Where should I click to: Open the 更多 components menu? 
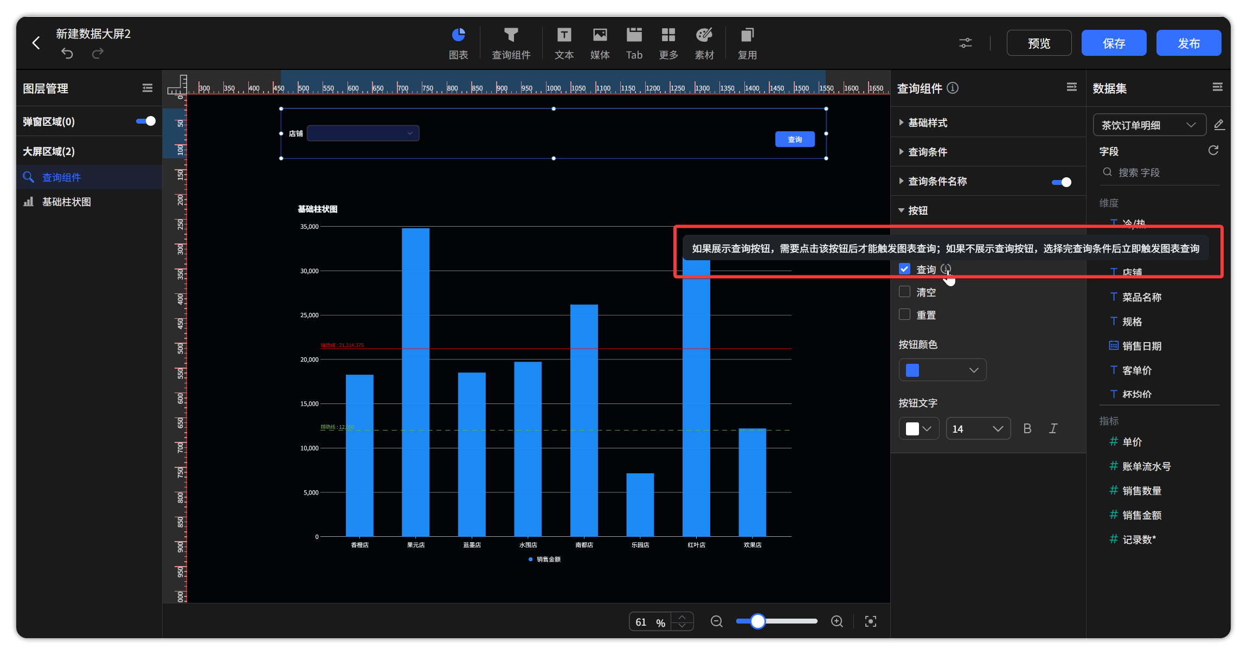[668, 43]
